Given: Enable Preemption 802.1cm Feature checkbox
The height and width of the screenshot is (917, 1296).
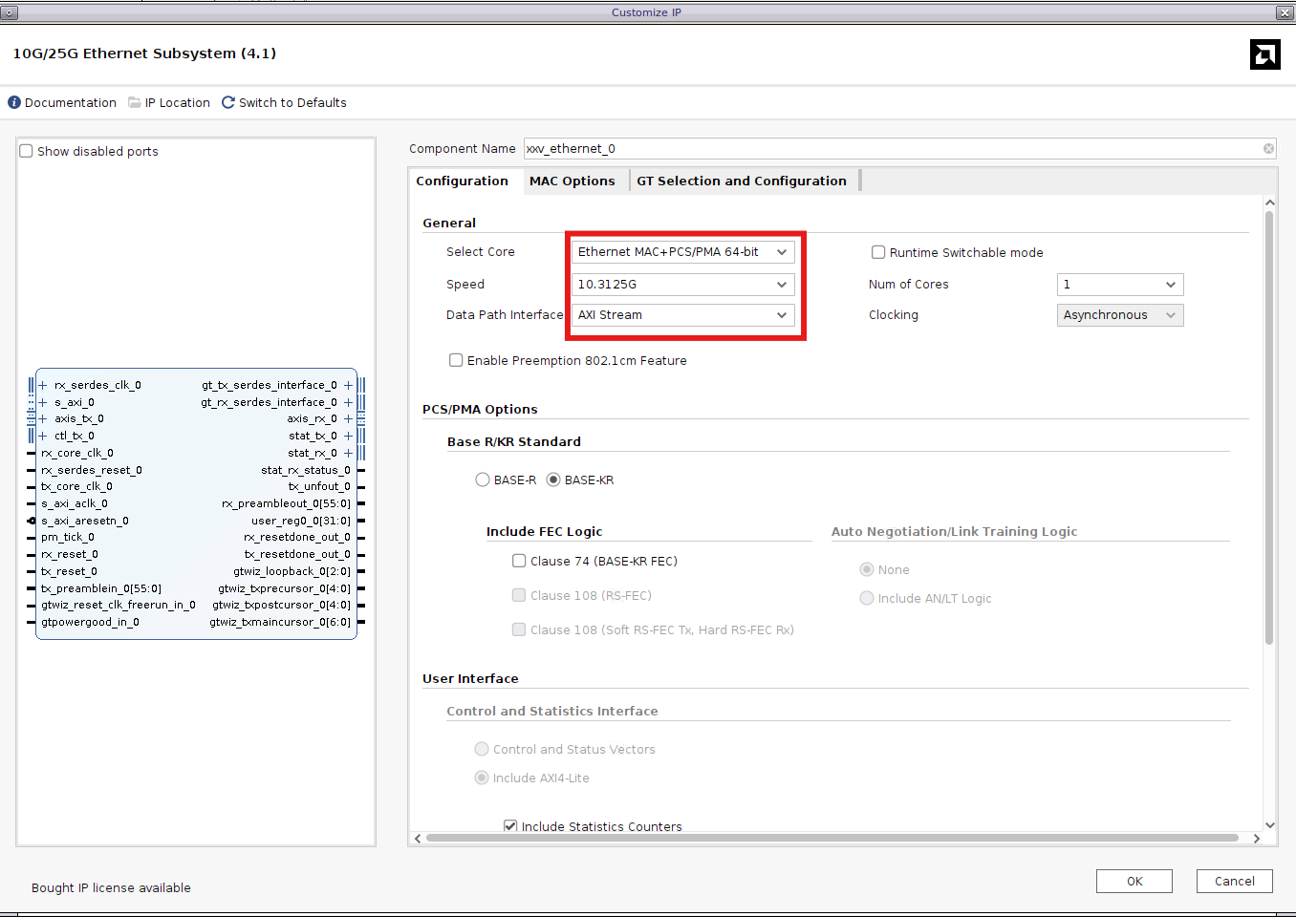Looking at the screenshot, I should click(x=456, y=360).
